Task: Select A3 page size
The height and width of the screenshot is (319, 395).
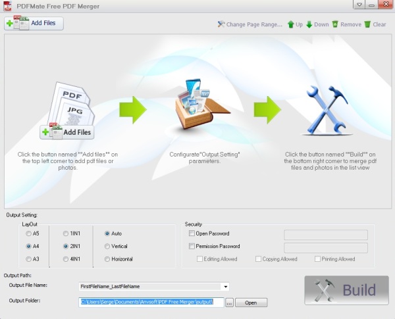Action: [32, 259]
